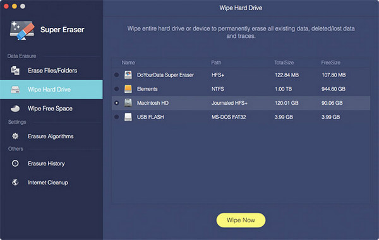Image resolution: width=379 pixels, height=240 pixels.
Task: Select the Elements drive radio button
Action: (116, 89)
